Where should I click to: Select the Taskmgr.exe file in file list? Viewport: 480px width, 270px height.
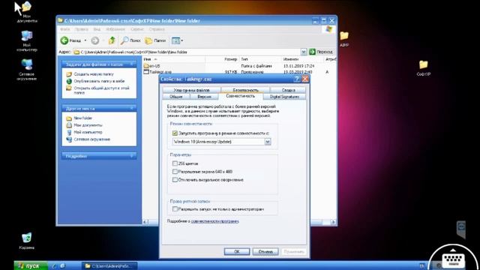(157, 72)
